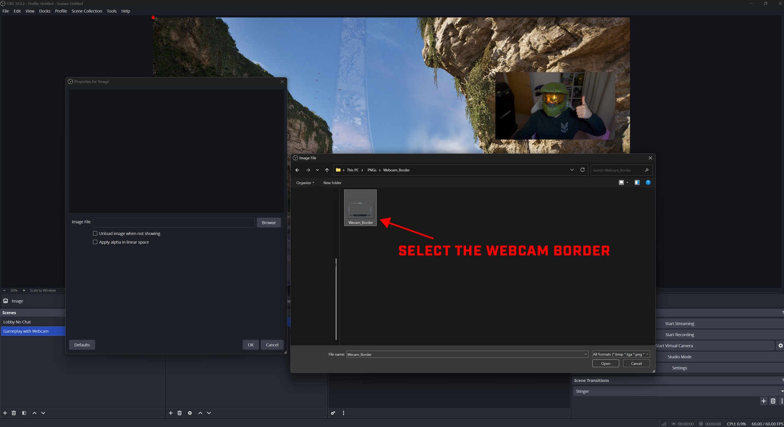The width and height of the screenshot is (784, 427).
Task: Expand the Organize dropdown menu
Action: 305,183
